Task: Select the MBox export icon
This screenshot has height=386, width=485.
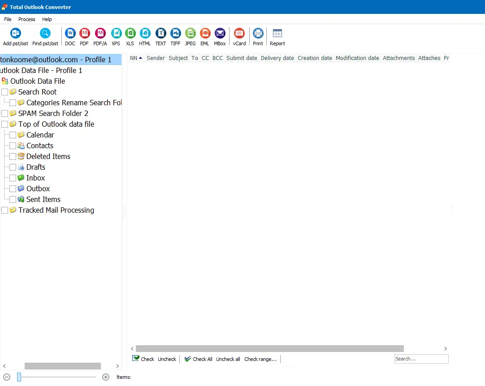Action: 220,33
